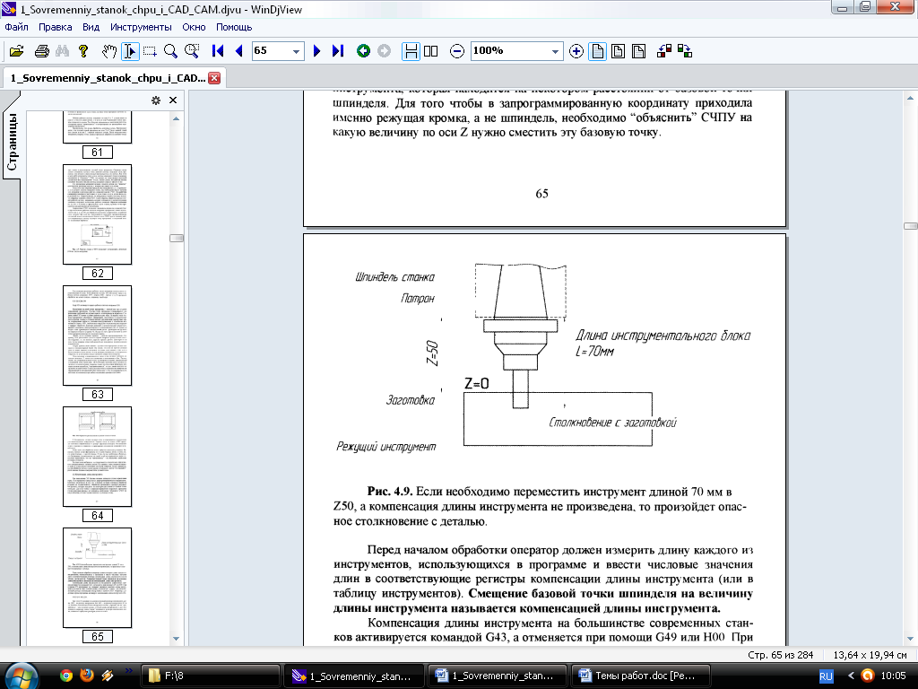Open the F:\8 folder taskbar button
Viewport: 918px width, 689px height.
(x=210, y=676)
